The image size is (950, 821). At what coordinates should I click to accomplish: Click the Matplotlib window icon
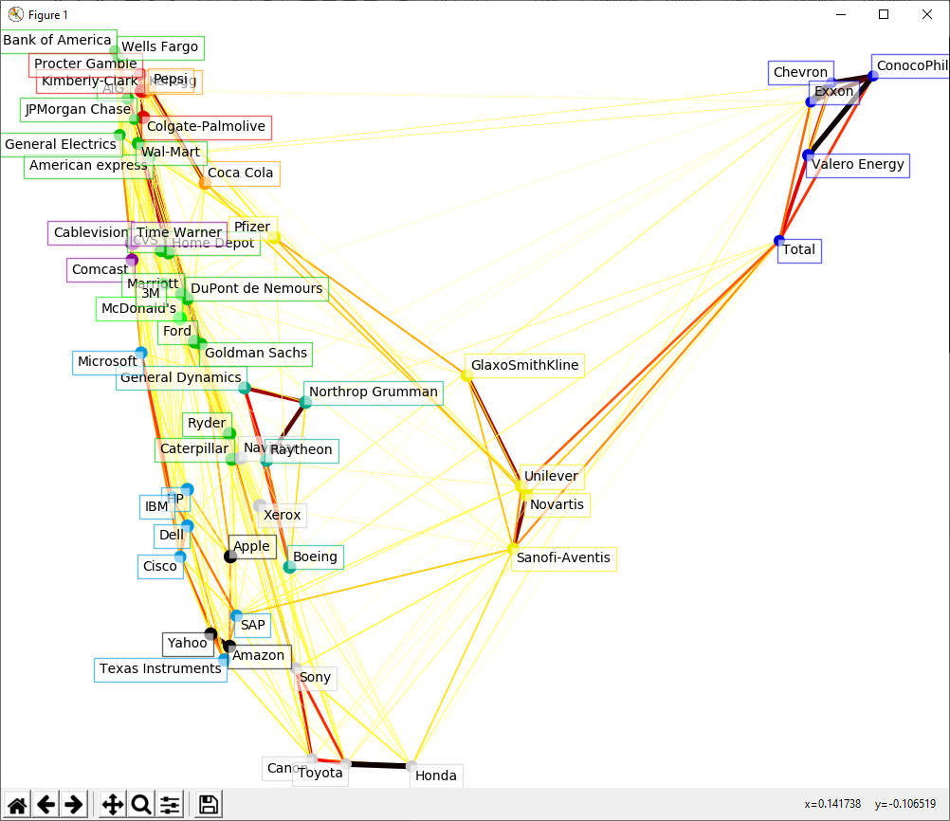click(16, 14)
